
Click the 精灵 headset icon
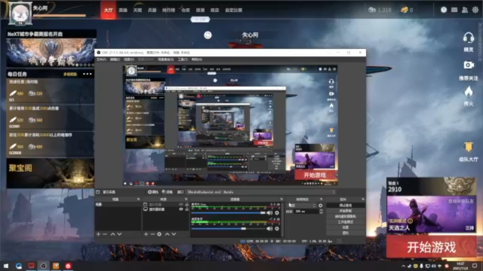[x=469, y=39]
